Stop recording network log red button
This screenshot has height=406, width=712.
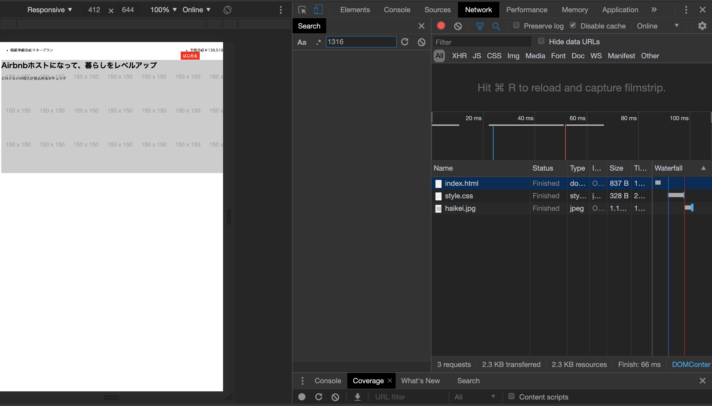coord(441,26)
